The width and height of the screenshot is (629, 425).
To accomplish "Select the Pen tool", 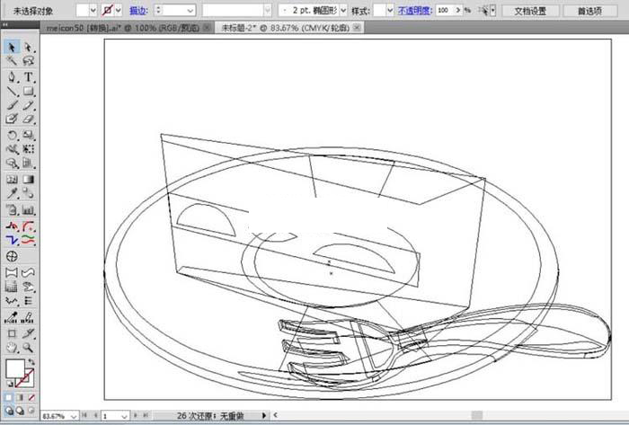I will [x=12, y=76].
